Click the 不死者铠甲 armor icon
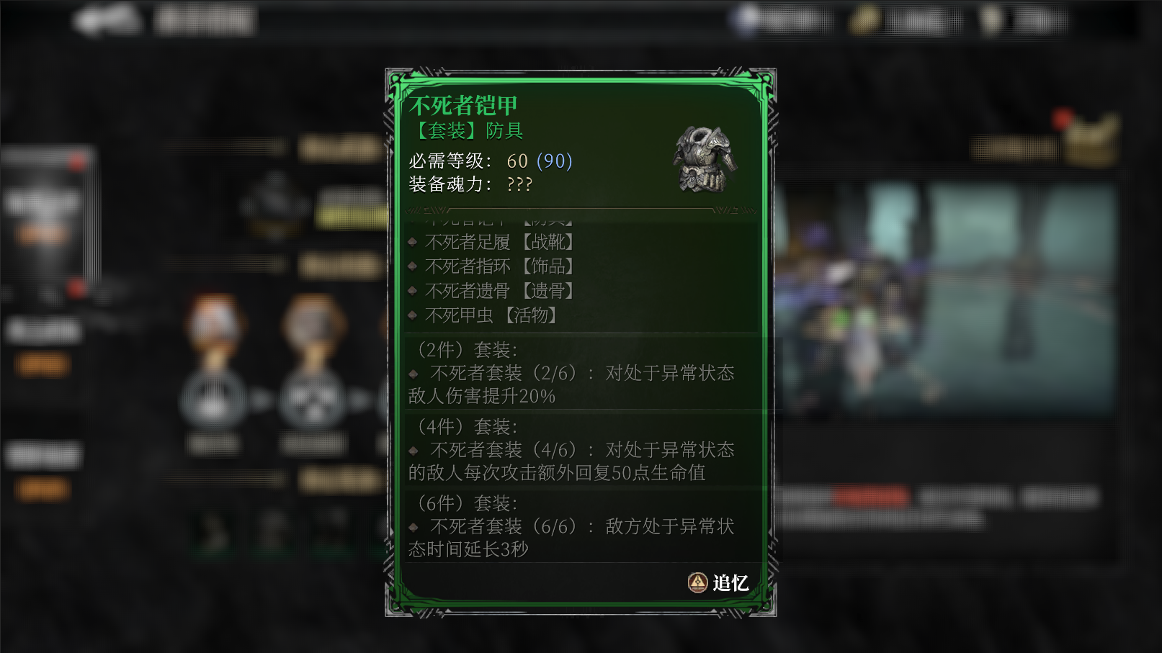The width and height of the screenshot is (1162, 653). click(704, 159)
